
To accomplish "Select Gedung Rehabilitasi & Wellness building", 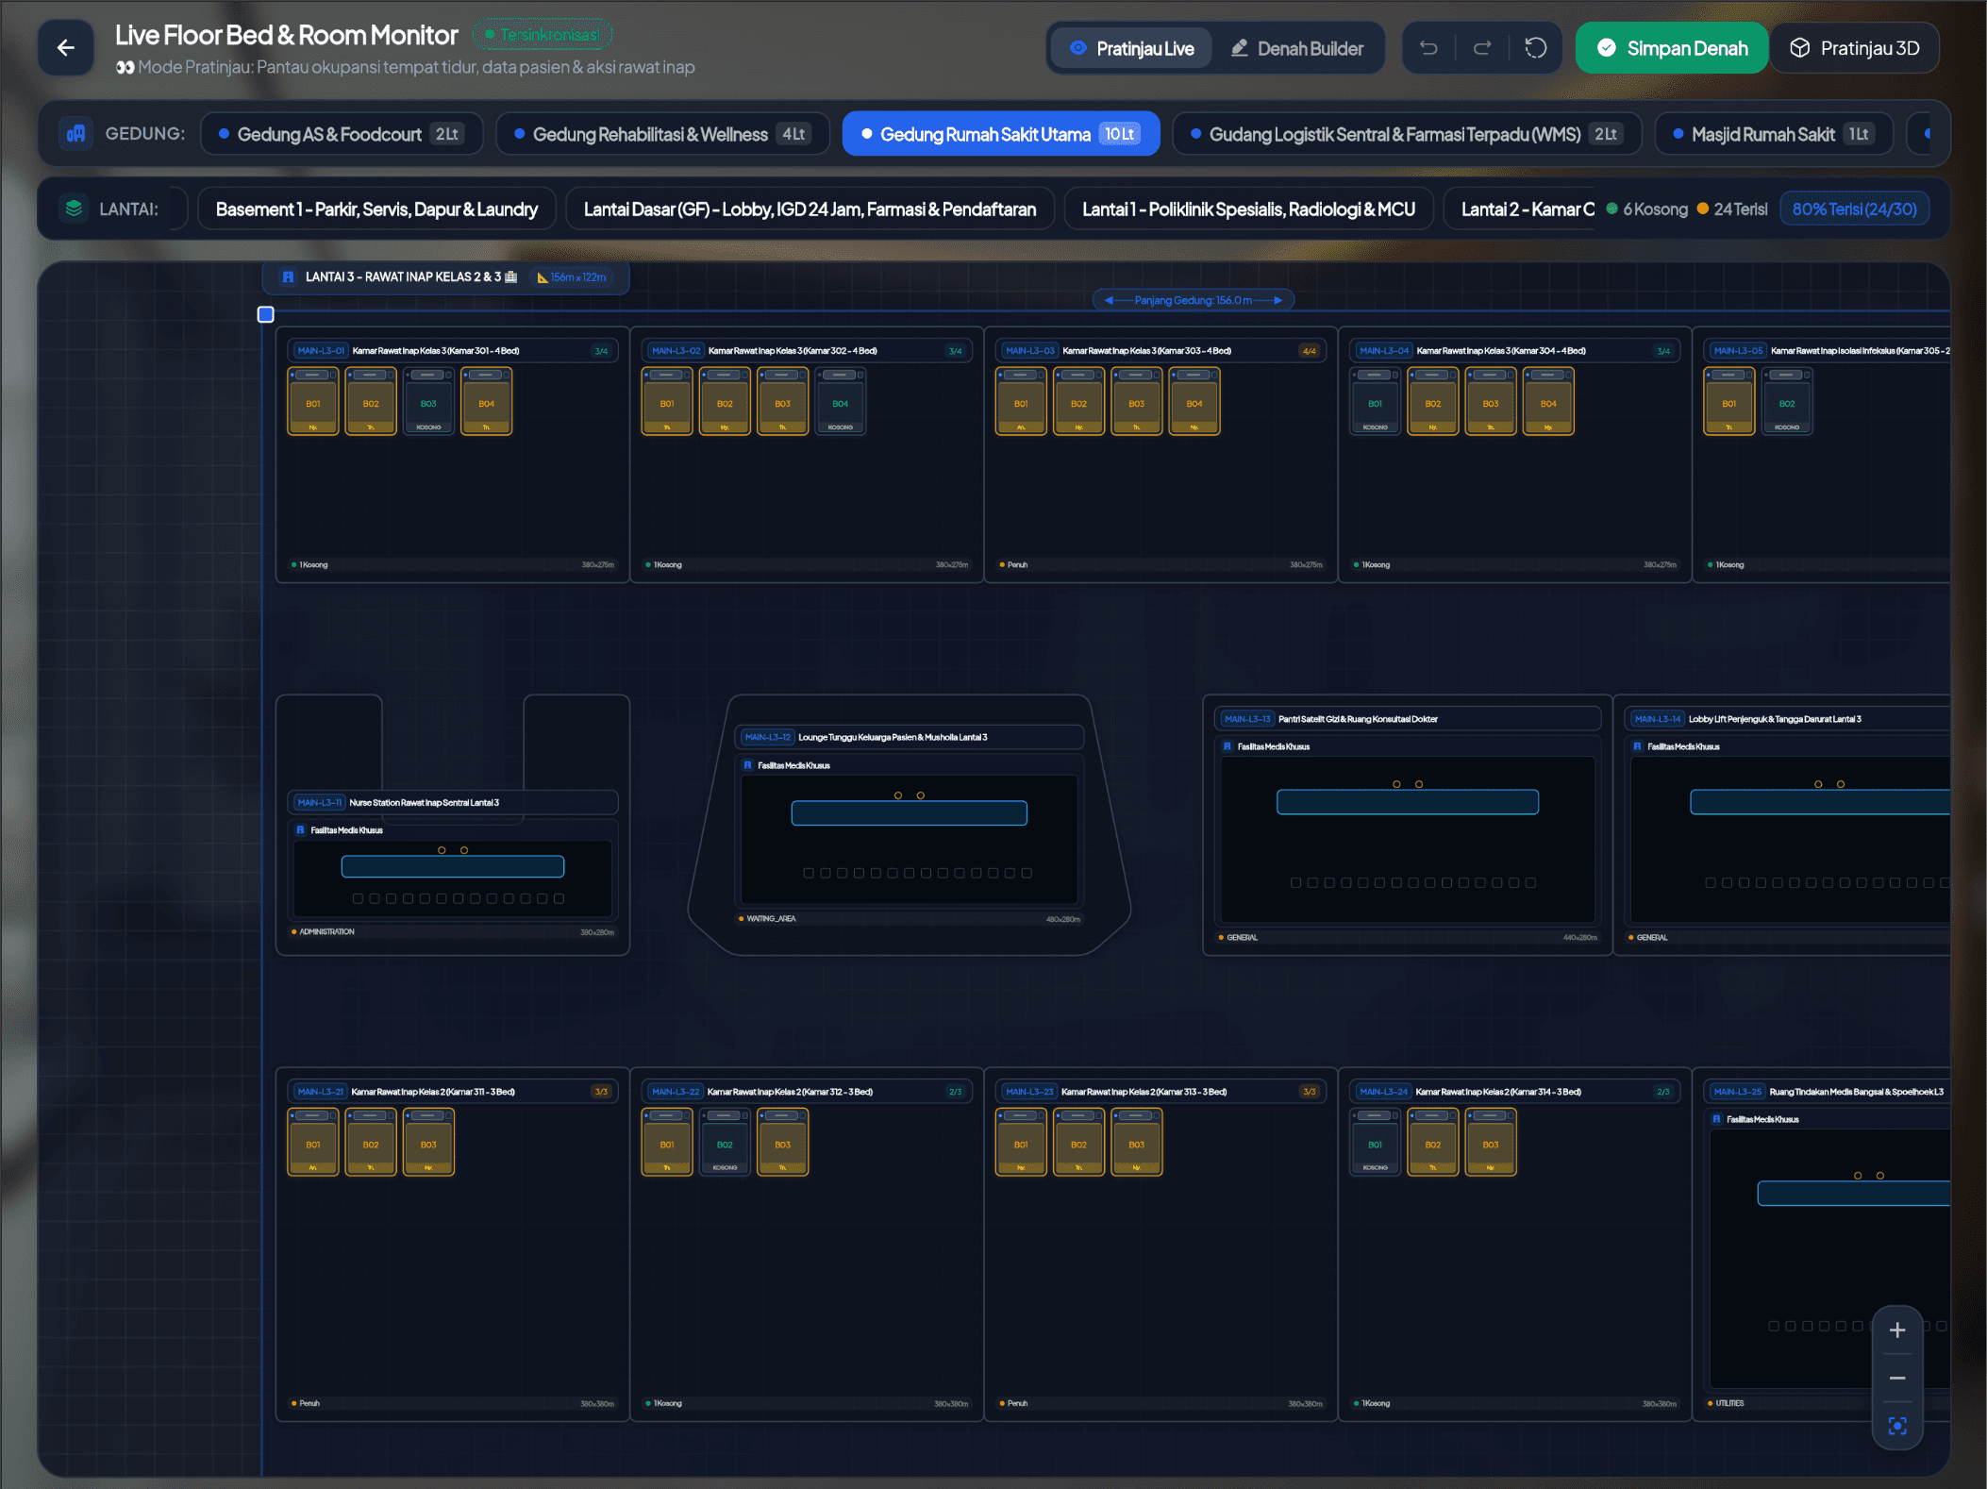I will (662, 134).
